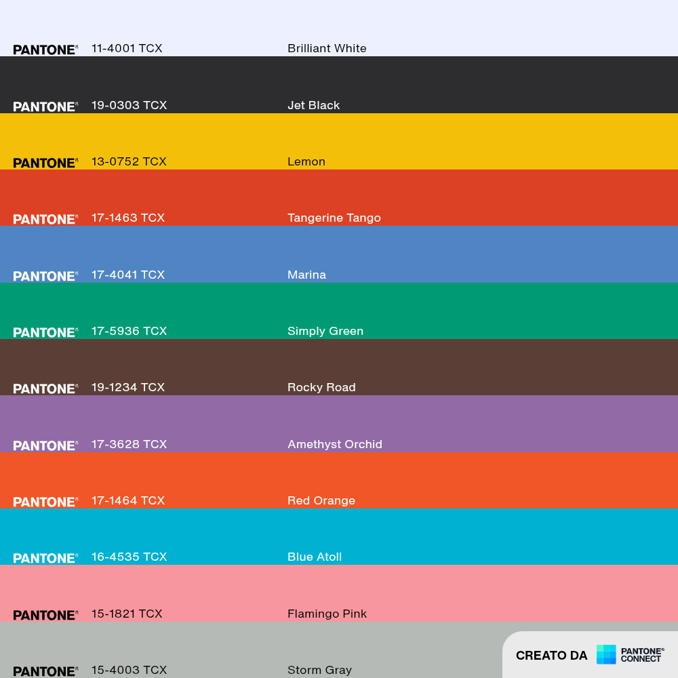This screenshot has height=678, width=678.
Task: Click the Pantone Connect square logo icon
Action: (606, 654)
